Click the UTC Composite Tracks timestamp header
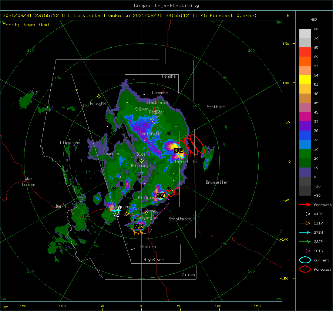The image size is (333, 311). [x=129, y=16]
